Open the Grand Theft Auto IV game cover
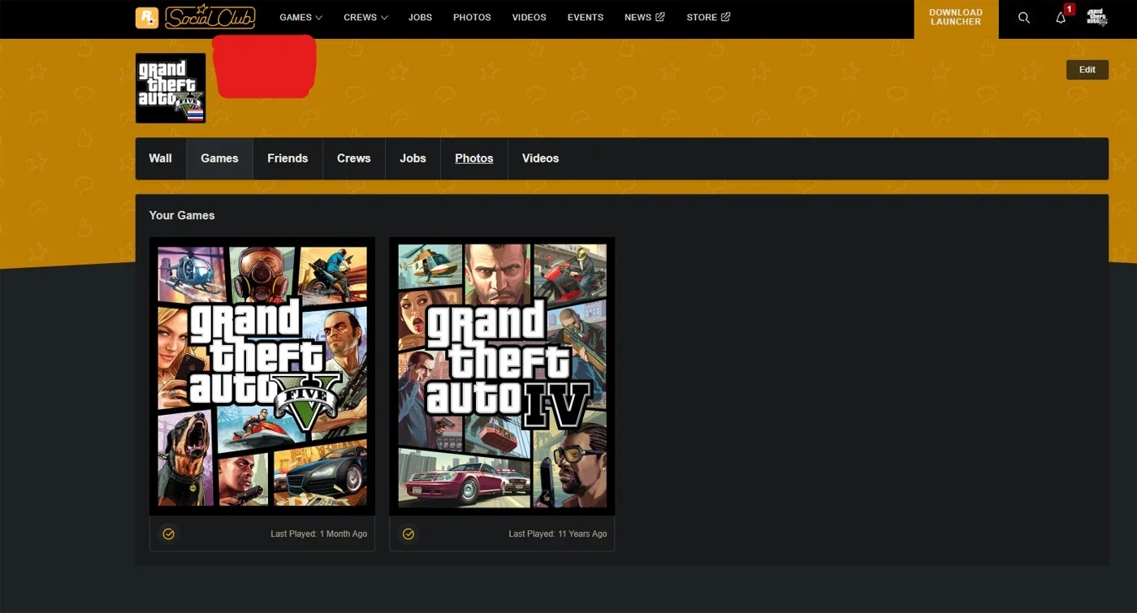The image size is (1137, 613). click(502, 377)
